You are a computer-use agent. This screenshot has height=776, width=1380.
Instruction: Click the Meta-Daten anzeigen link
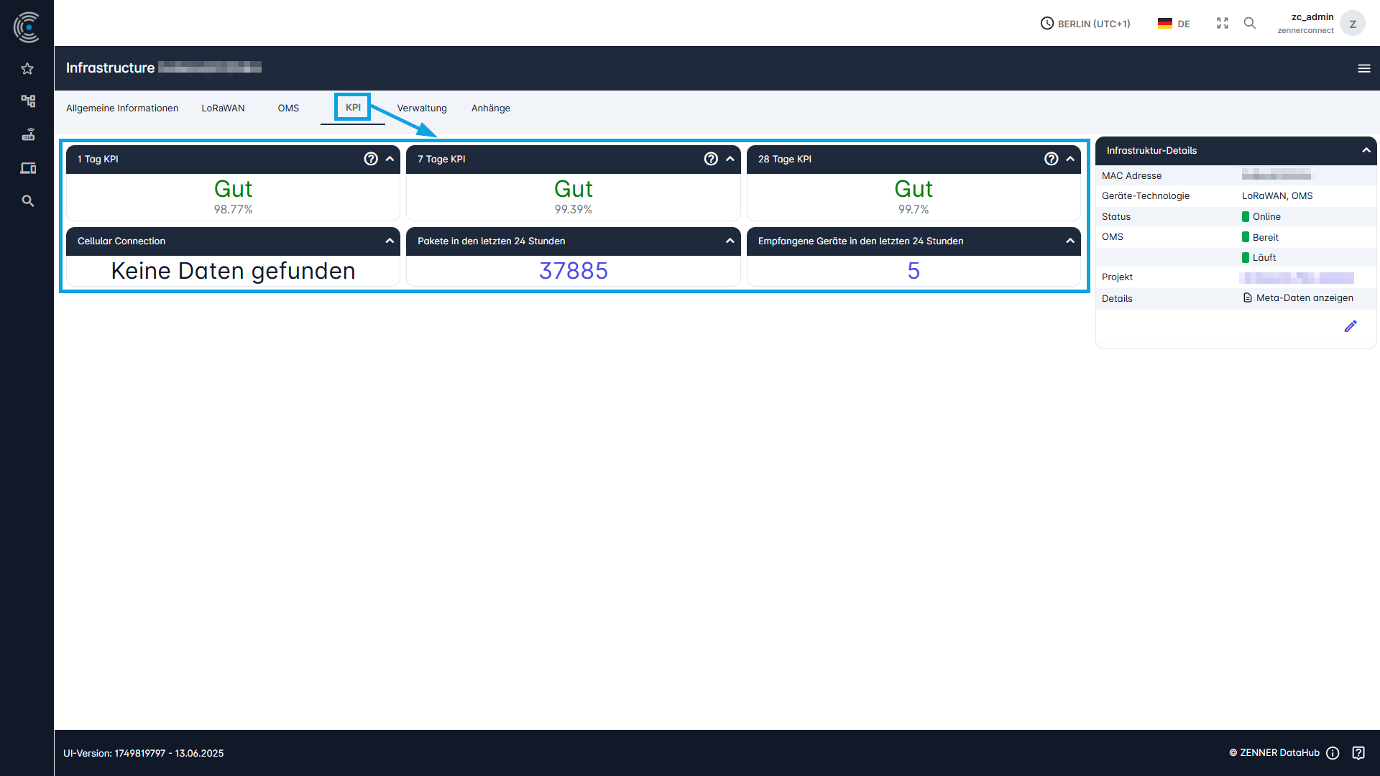1303,298
